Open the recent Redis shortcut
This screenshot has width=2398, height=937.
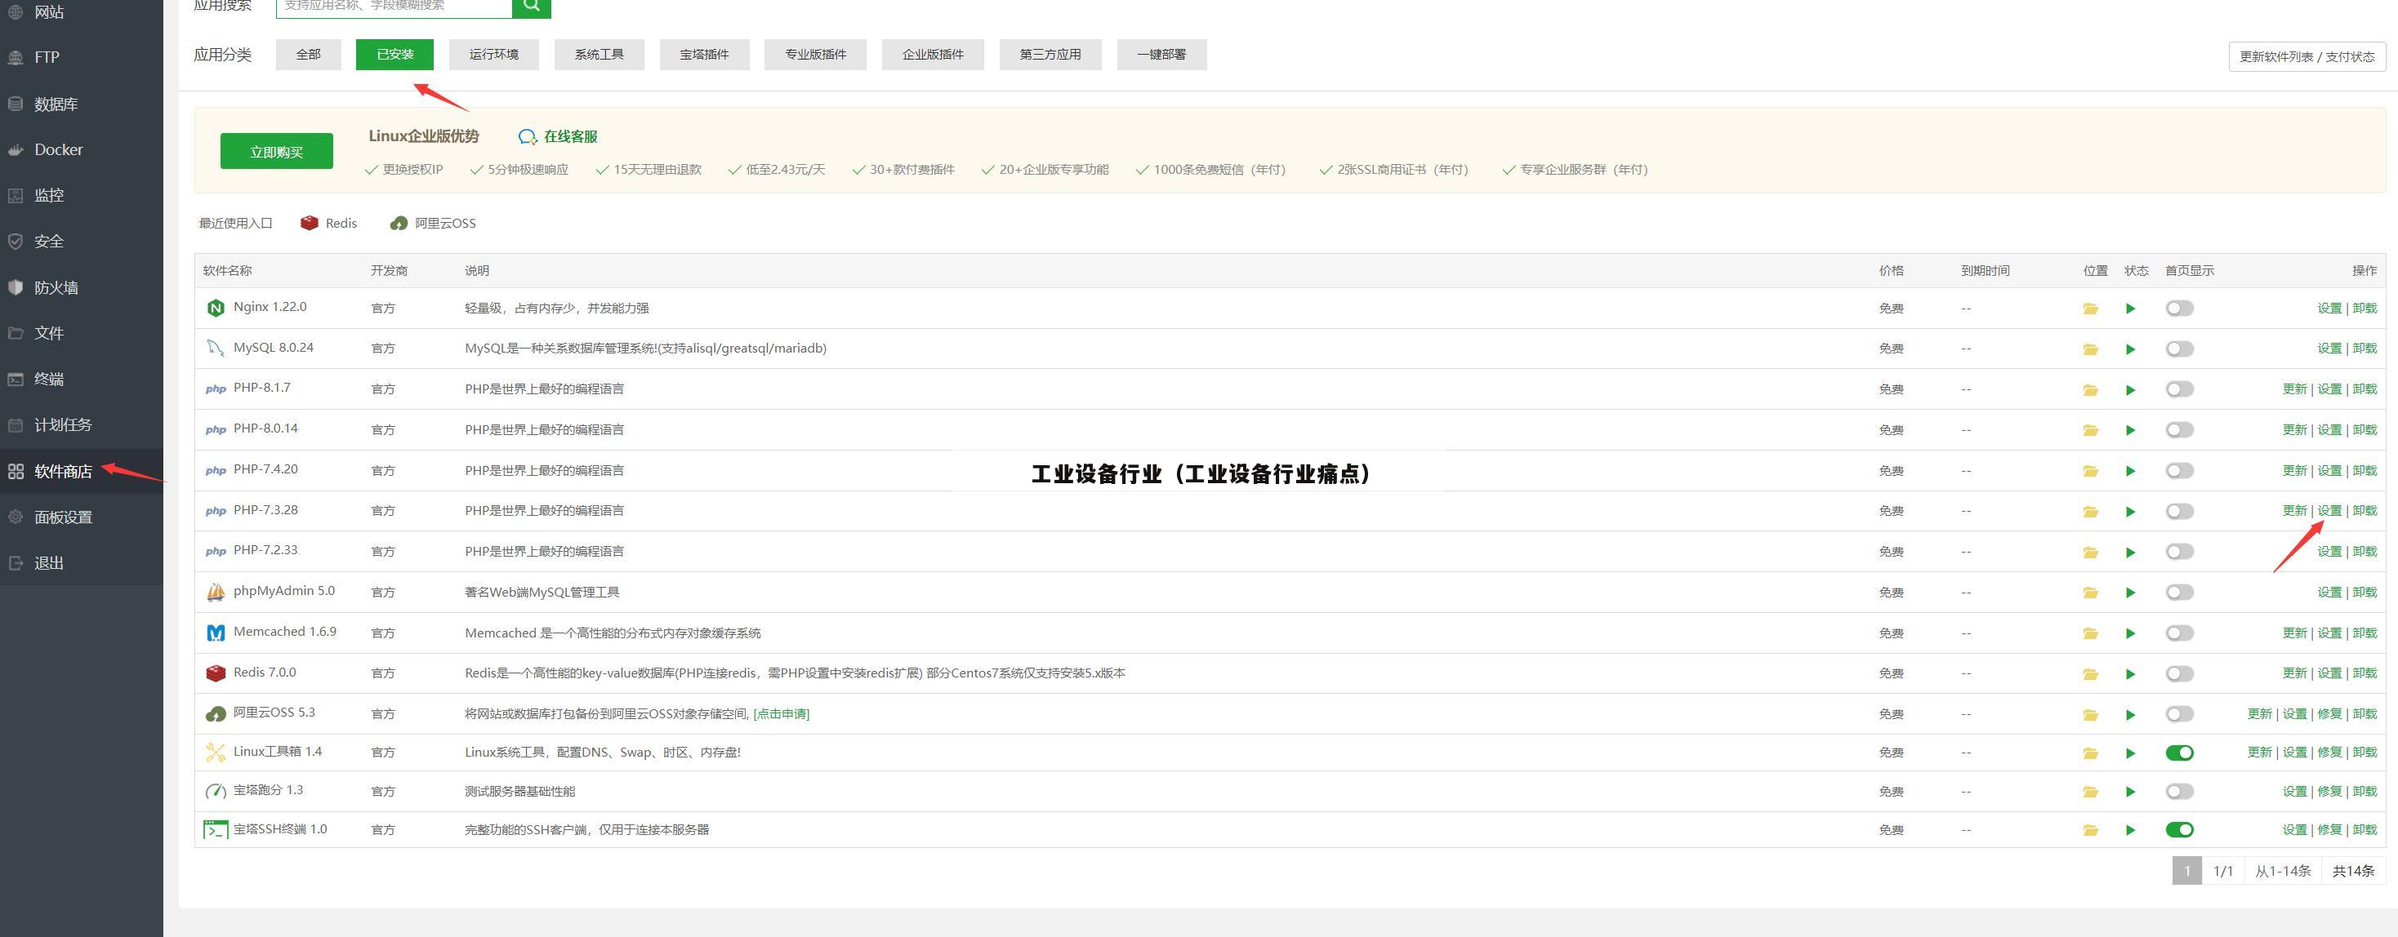[x=329, y=224]
